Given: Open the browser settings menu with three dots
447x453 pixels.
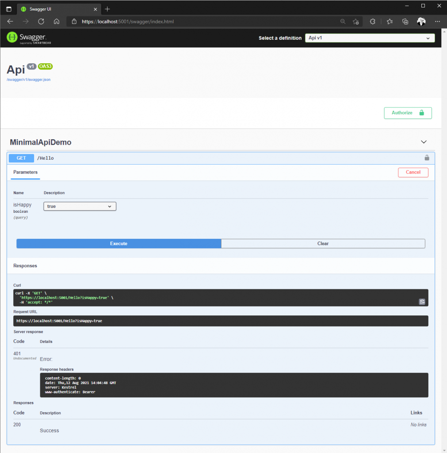Looking at the screenshot, I should pyautogui.click(x=437, y=21).
